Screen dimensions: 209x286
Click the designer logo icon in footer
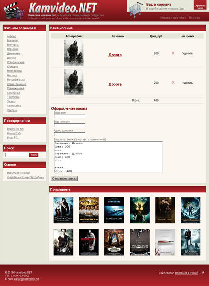pos(203,273)
